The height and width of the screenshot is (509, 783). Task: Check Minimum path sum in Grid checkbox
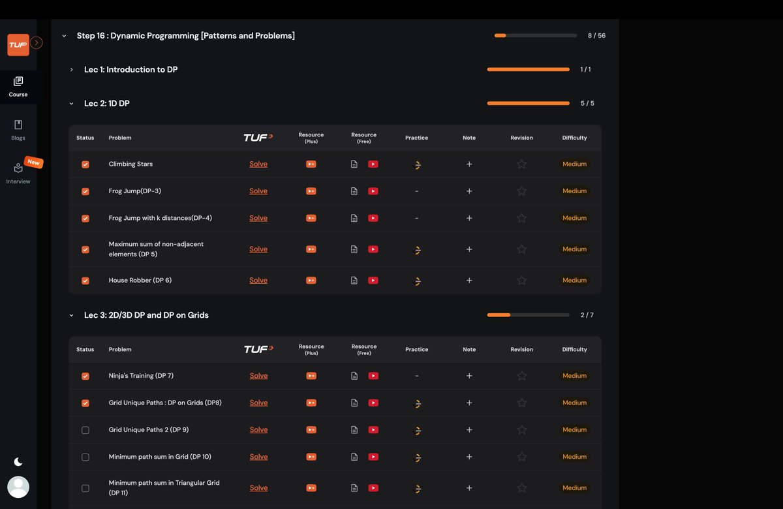point(85,457)
